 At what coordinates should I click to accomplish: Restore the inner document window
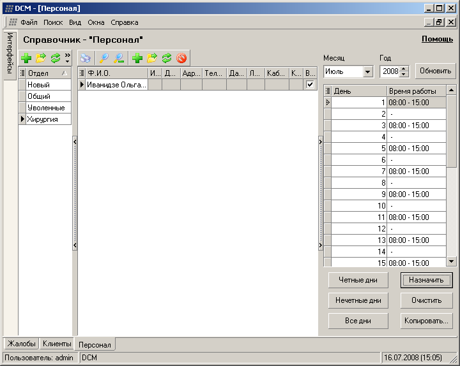pos(439,22)
